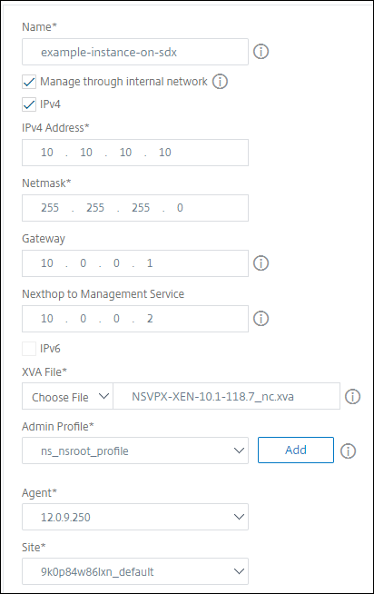Image resolution: width=374 pixels, height=594 pixels.
Task: Toggle the IPv4 checkbox
Action: [x=29, y=104]
